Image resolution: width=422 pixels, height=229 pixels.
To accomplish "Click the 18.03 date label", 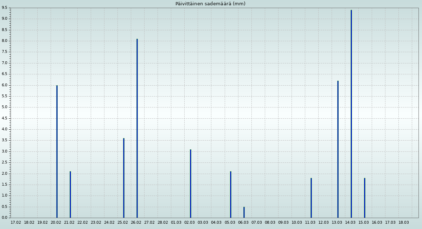I will (x=404, y=223).
